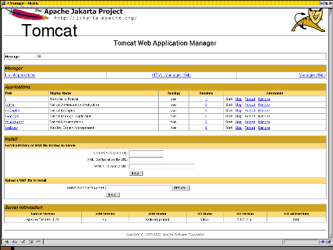The image size is (333, 250).
Task: Stop the Tomcat Examples application
Action: click(x=239, y=111)
